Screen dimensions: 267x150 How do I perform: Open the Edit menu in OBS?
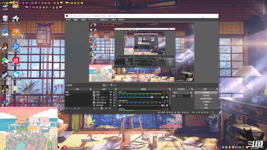(76, 20)
